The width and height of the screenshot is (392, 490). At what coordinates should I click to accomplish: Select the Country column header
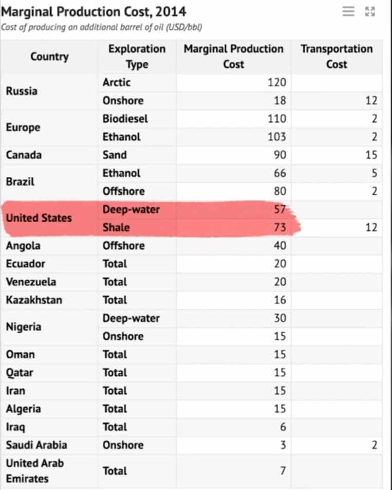49,57
